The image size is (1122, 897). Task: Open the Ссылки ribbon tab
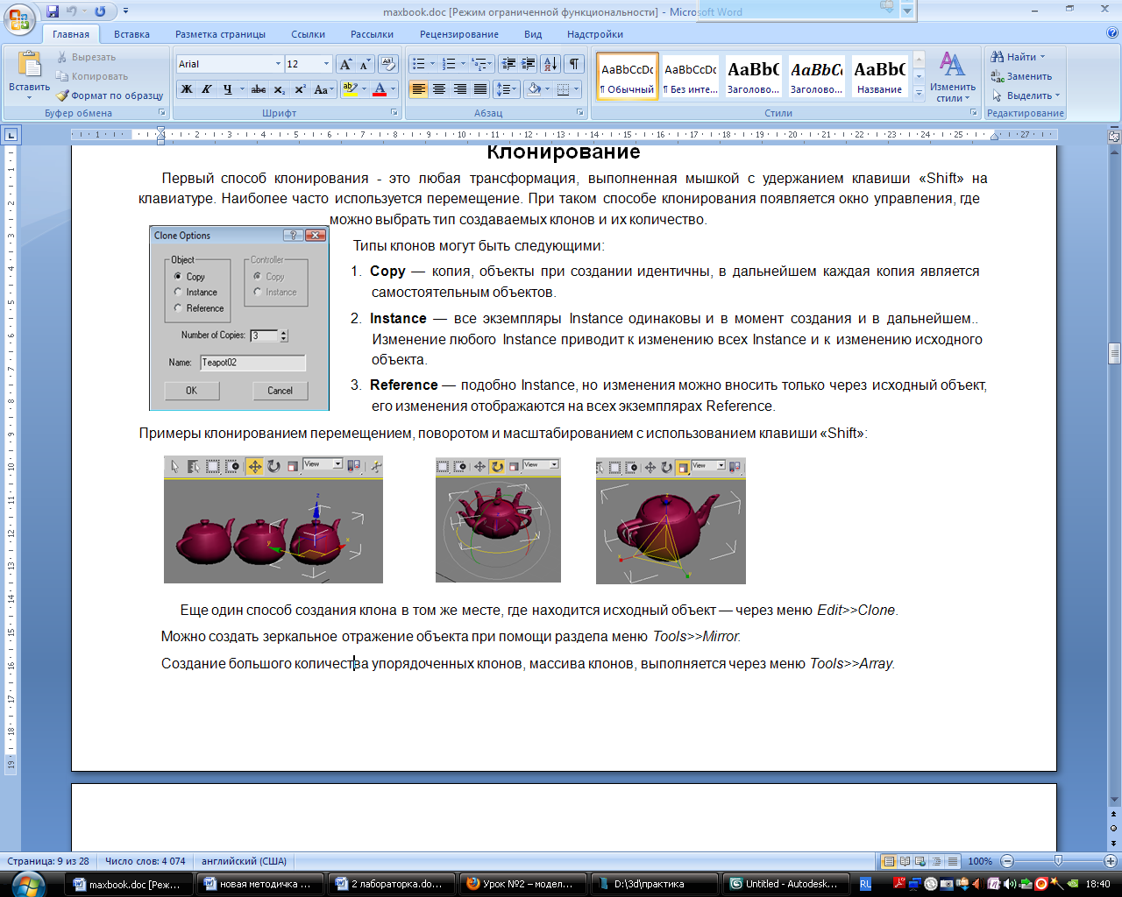(308, 34)
